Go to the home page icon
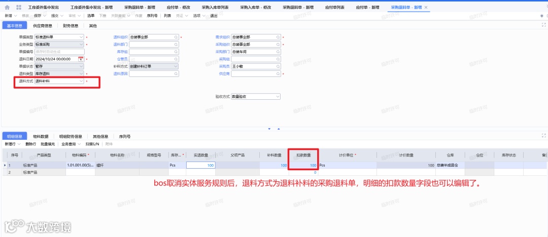The height and width of the screenshot is (237, 548). (7, 7)
